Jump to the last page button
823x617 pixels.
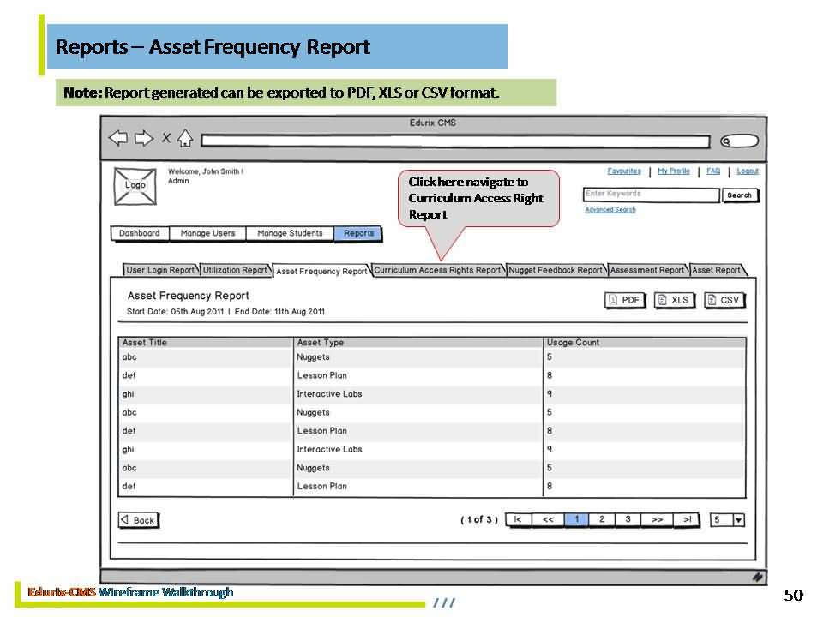[686, 519]
